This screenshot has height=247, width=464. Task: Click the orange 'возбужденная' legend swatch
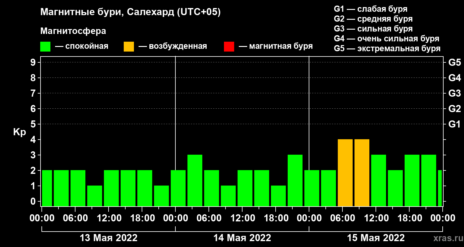coord(129,47)
